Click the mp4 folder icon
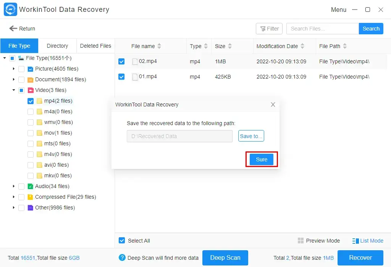 pos(39,101)
